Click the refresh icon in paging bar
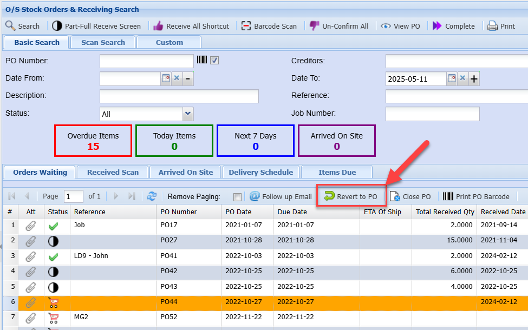 pyautogui.click(x=152, y=196)
